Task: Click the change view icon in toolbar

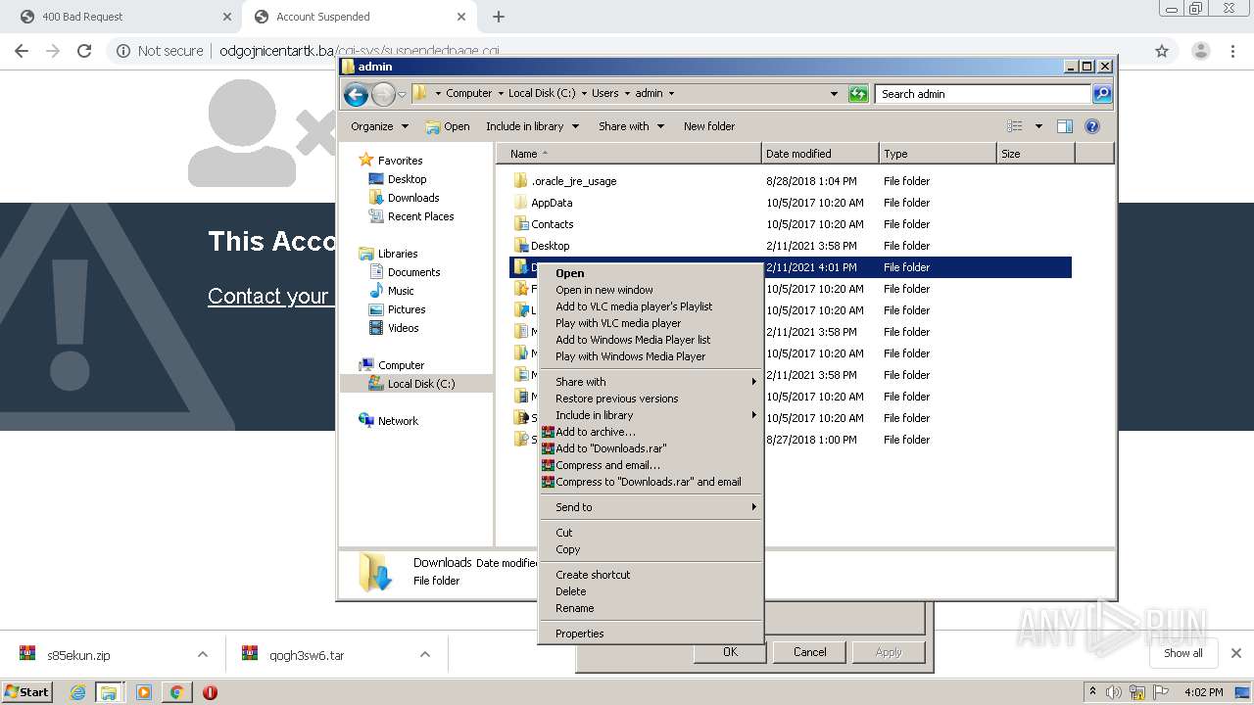Action: click(1015, 126)
